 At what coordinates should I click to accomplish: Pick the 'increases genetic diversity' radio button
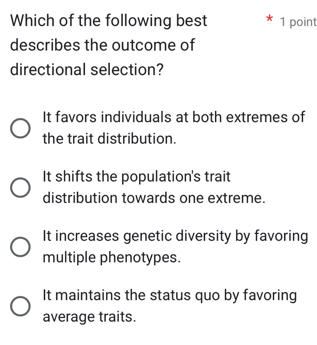coord(20,247)
